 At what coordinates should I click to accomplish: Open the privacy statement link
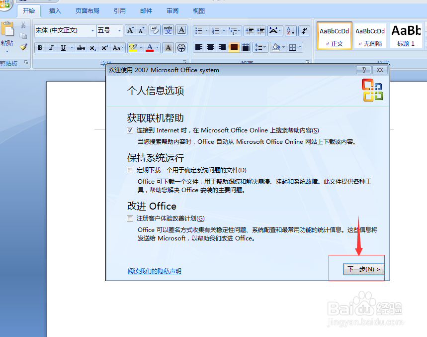click(x=155, y=271)
